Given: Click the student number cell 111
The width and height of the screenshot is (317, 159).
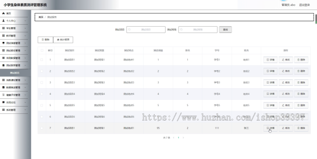Looking at the screenshot, I should pyautogui.click(x=217, y=128).
